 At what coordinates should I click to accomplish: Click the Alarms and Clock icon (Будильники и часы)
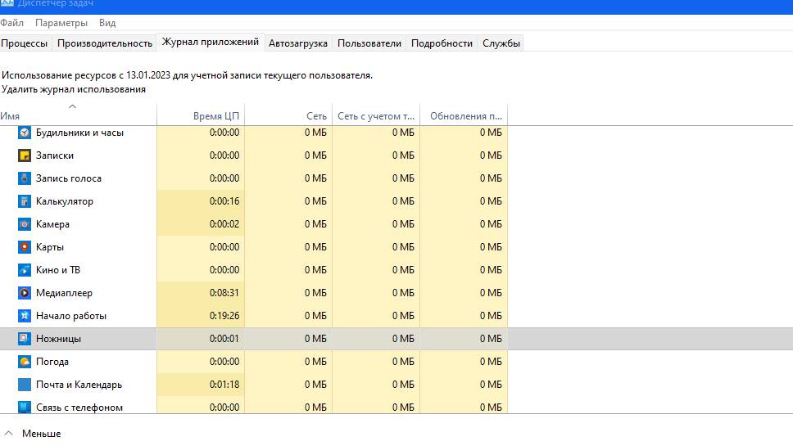tap(25, 133)
